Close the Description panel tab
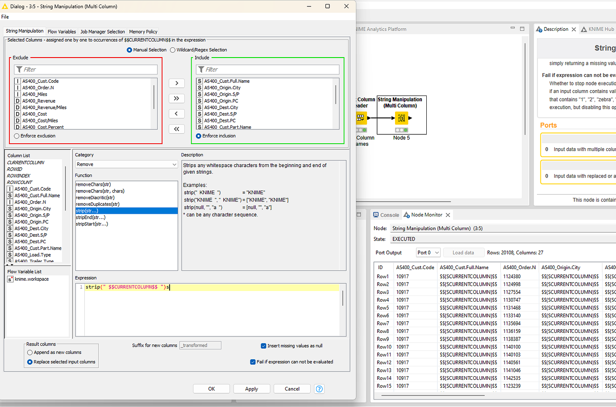Viewport: 616px width, 407px height. (574, 29)
